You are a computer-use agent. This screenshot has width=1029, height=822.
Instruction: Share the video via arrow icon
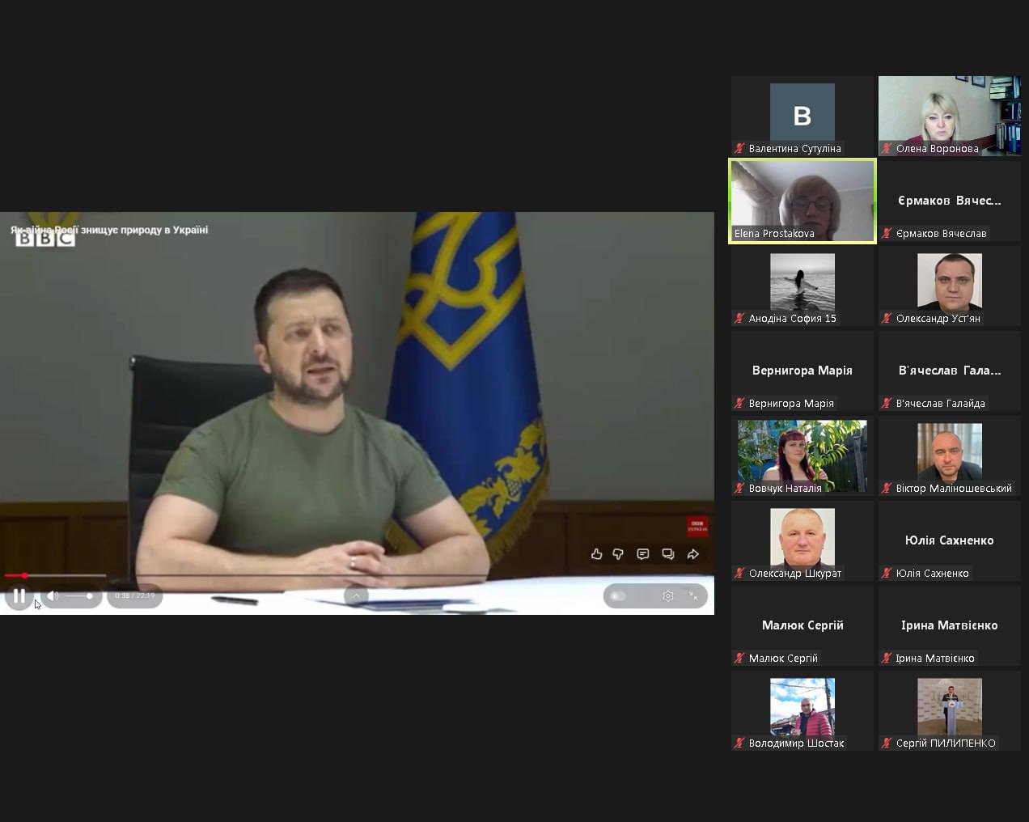[693, 554]
